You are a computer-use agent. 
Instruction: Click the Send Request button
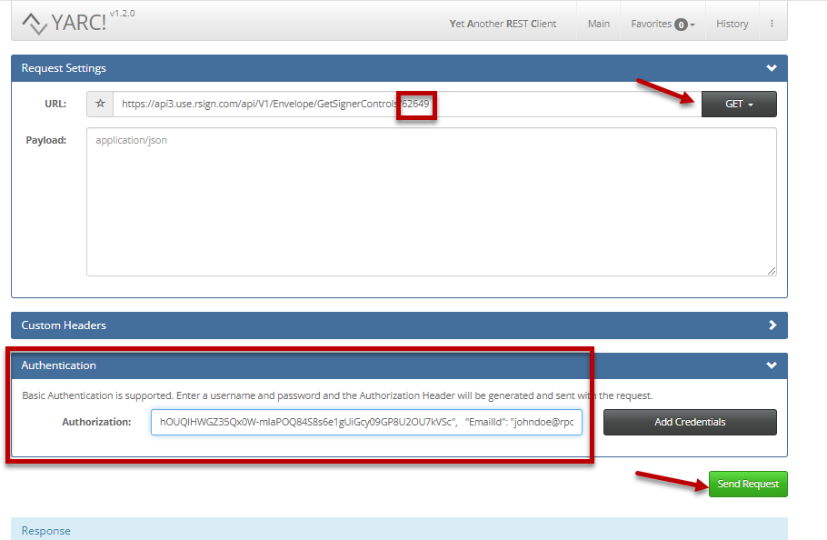747,484
